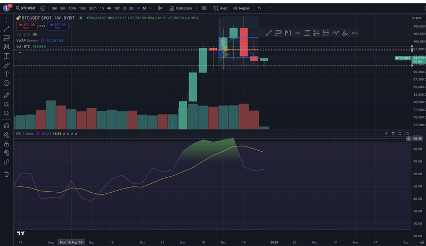Select the D daily timeframe

click(x=125, y=8)
